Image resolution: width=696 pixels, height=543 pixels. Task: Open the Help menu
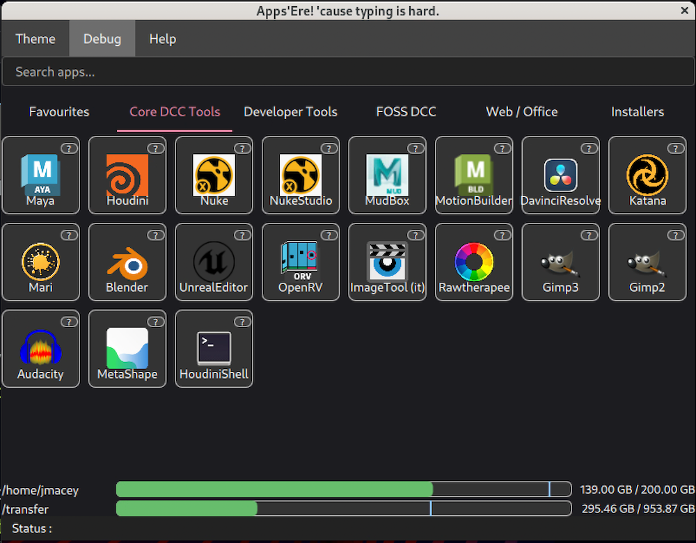click(162, 39)
